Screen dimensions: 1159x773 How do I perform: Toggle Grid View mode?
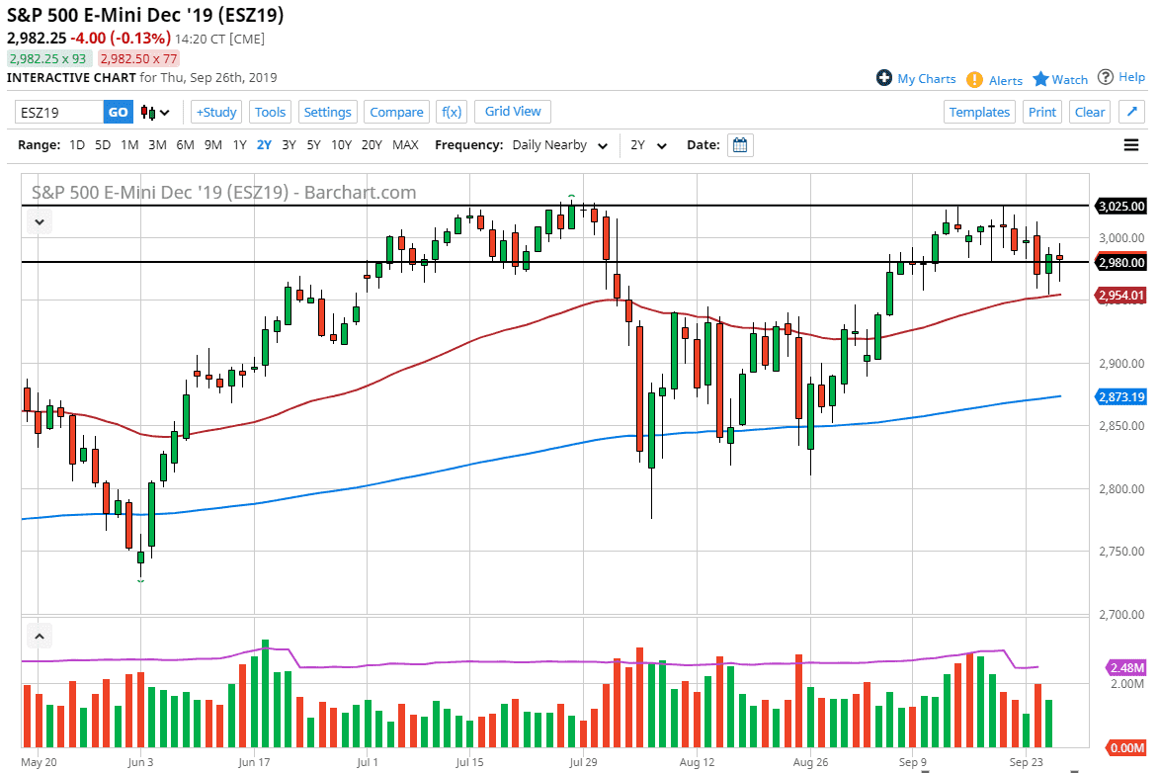[x=512, y=112]
